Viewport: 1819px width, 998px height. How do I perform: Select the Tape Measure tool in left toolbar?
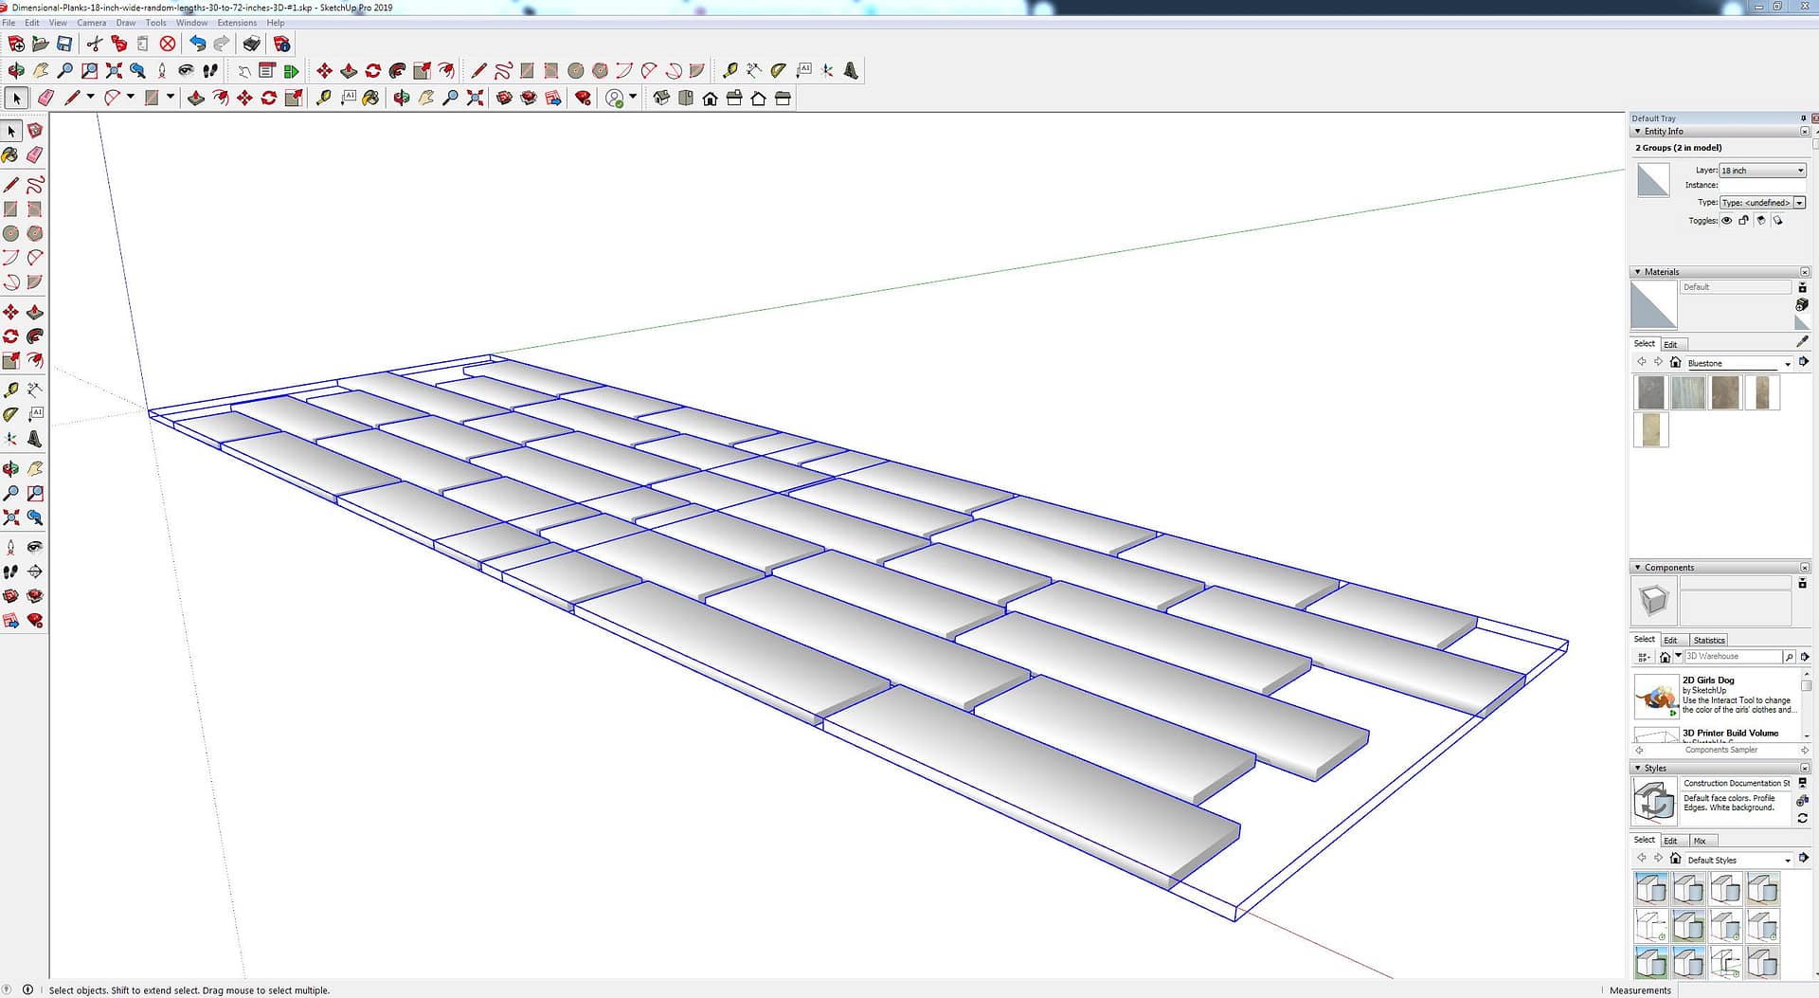[10, 390]
